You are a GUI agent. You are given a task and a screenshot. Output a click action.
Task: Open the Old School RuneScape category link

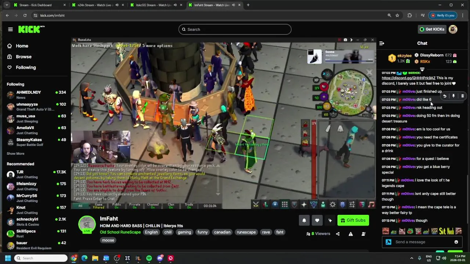120,232
